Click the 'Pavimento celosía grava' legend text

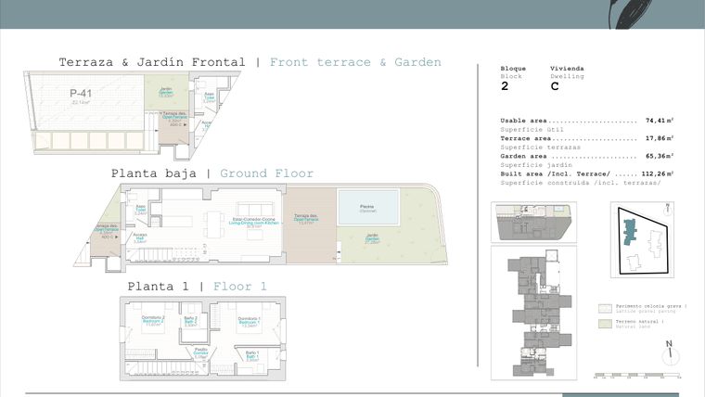pyautogui.click(x=651, y=306)
